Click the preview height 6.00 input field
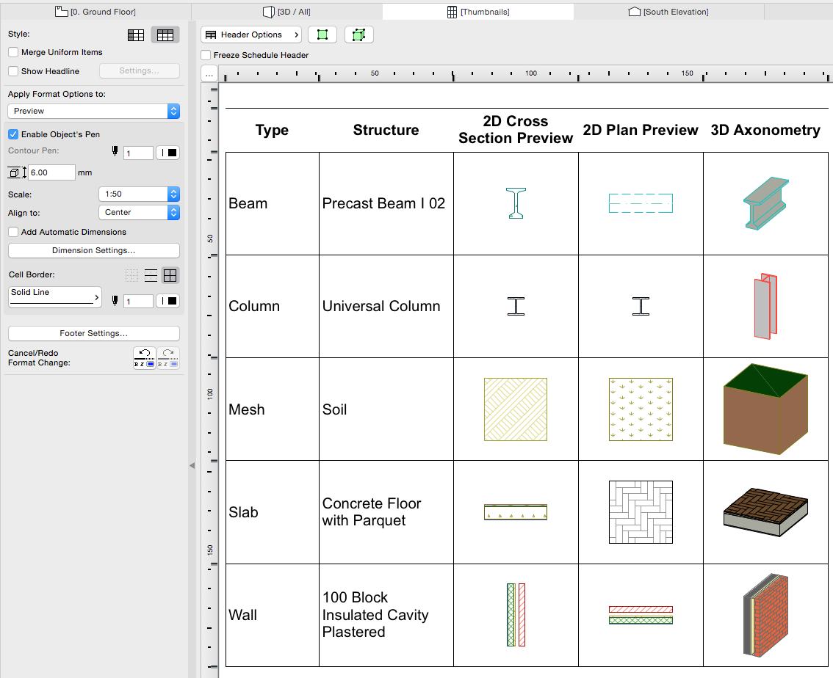 (x=51, y=172)
